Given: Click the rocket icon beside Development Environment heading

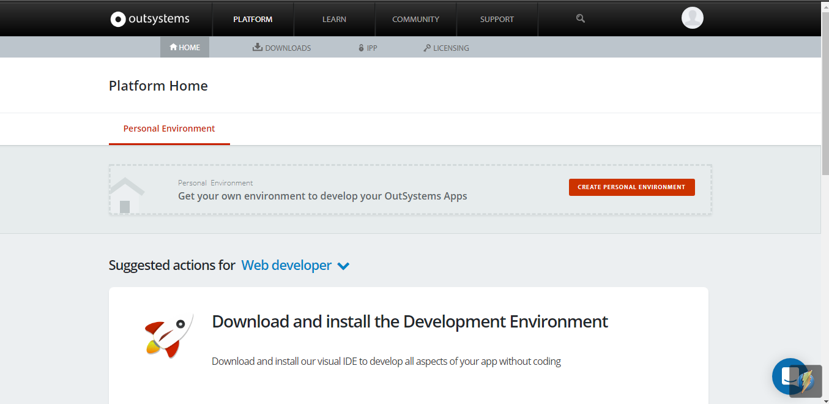Looking at the screenshot, I should pyautogui.click(x=166, y=334).
